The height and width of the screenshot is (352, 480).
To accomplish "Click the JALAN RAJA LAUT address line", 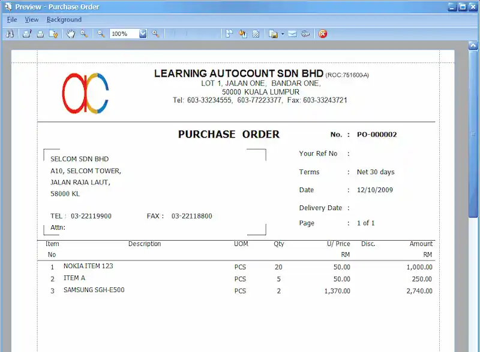I will pos(80,183).
